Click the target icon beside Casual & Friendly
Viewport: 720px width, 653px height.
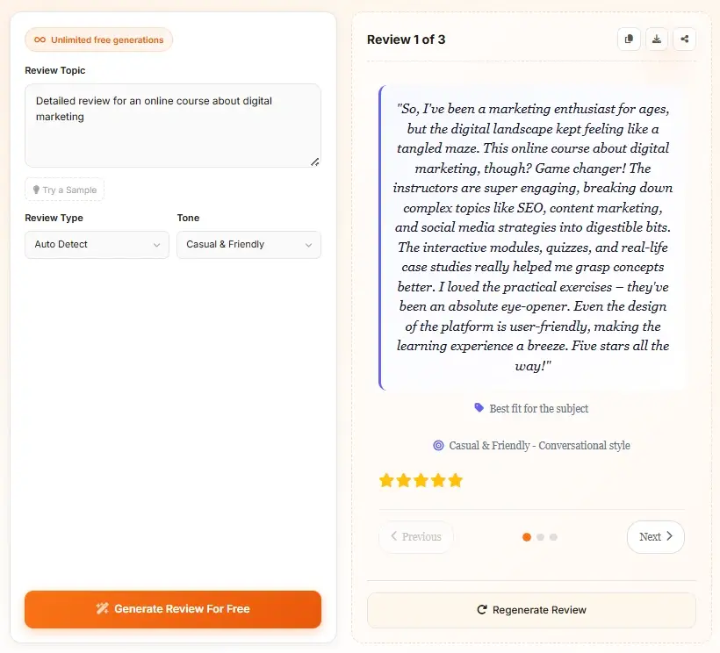click(438, 445)
